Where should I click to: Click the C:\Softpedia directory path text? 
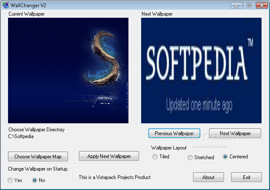click(x=21, y=136)
